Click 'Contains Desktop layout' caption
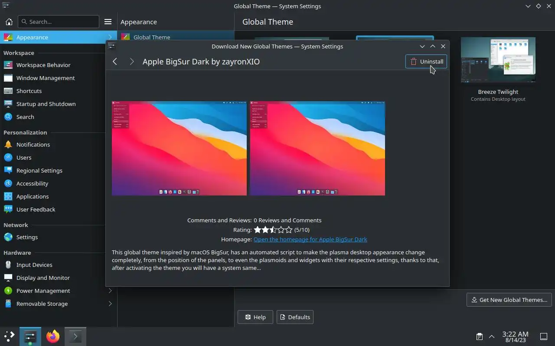Screen dimensions: 555x346 (x=498, y=99)
